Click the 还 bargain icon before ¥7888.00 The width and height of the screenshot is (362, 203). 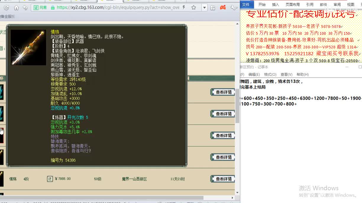[x=50, y=179]
